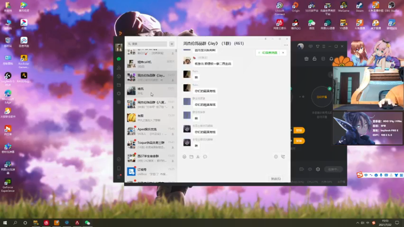Viewport: 404px width, 227px height.
Task: Open chat info three-dots menu
Action: (286, 45)
